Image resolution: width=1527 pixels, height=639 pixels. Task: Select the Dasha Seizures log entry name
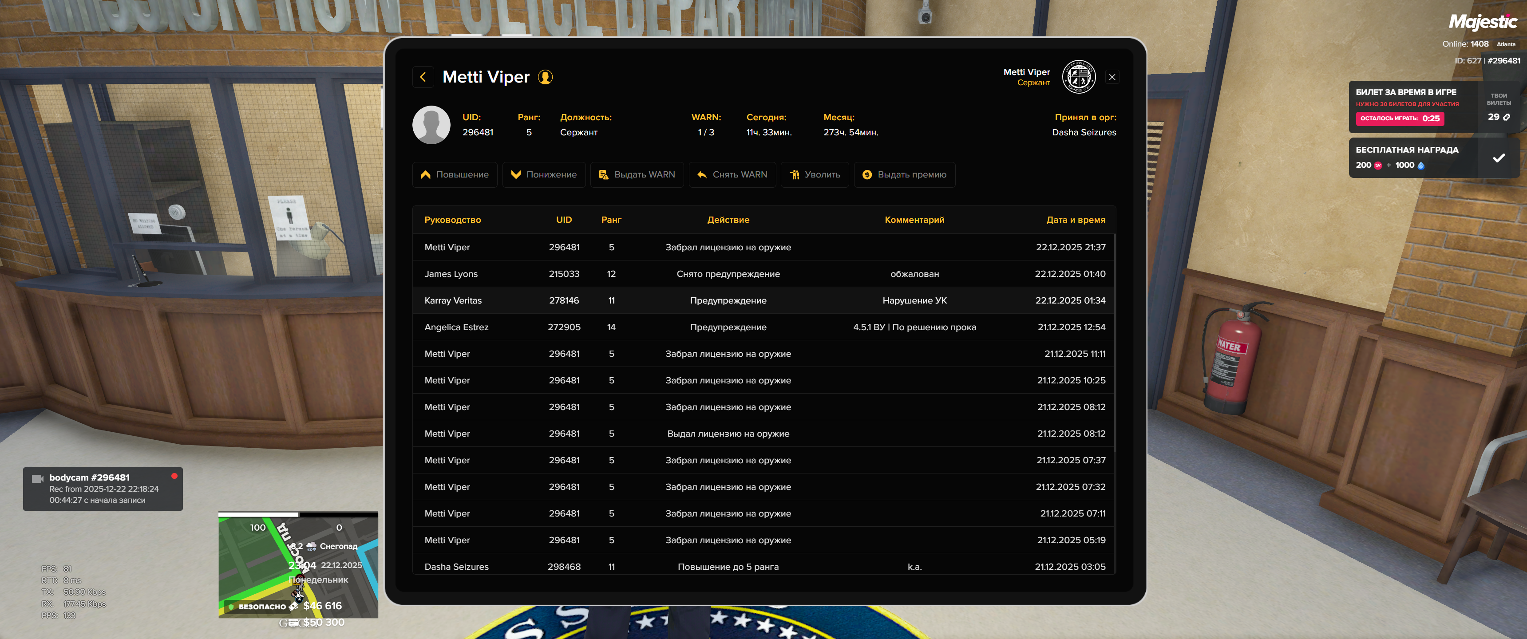point(456,567)
